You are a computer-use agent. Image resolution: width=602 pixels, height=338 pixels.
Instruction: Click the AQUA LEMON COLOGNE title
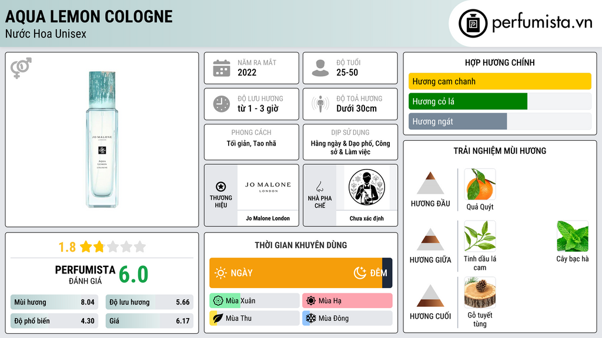(x=89, y=16)
